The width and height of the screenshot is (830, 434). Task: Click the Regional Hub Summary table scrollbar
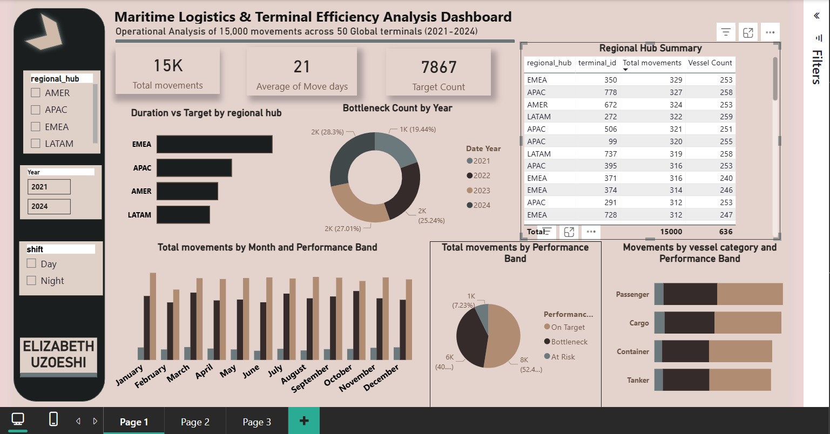click(x=775, y=81)
